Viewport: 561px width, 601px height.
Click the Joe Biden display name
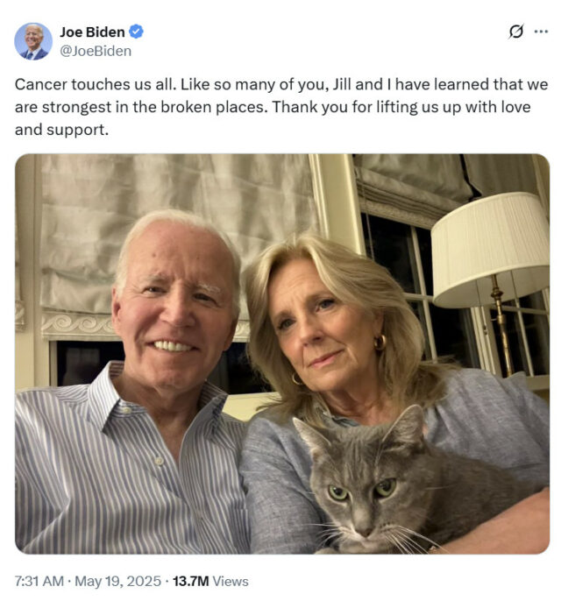pos(92,32)
